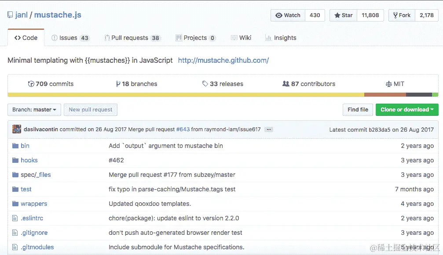Switch to the Issues tab
The height and width of the screenshot is (255, 443).
tap(70, 38)
